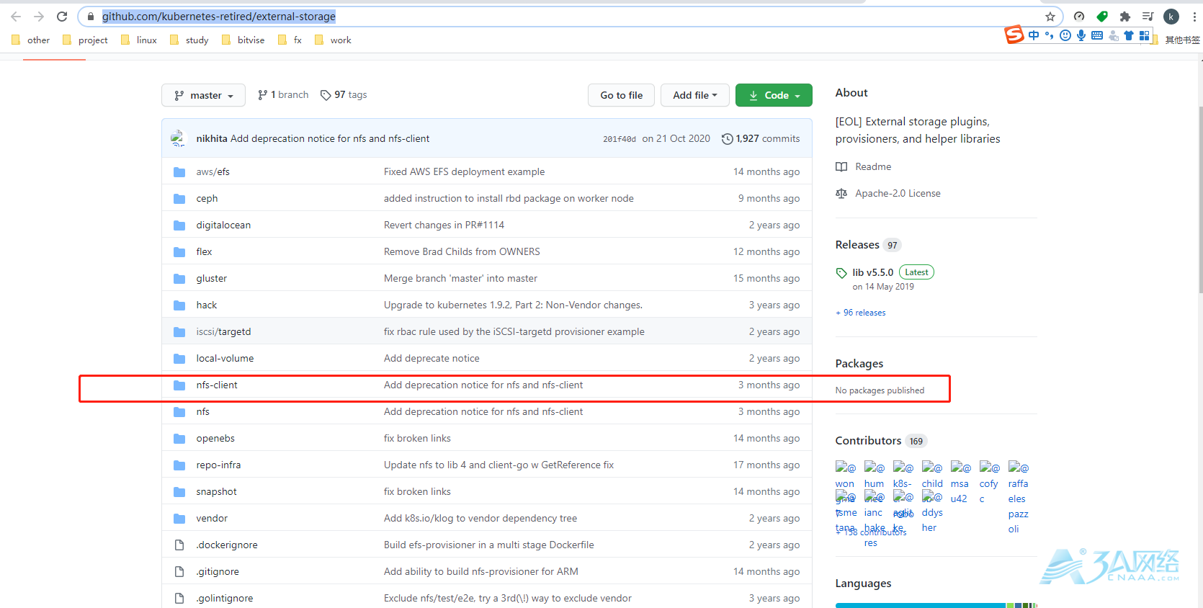Click the release tag icon beside lib v5.5.0

tap(841, 273)
